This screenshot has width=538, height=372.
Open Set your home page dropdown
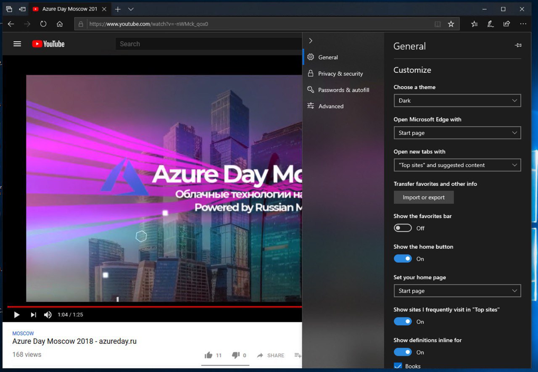(x=457, y=291)
